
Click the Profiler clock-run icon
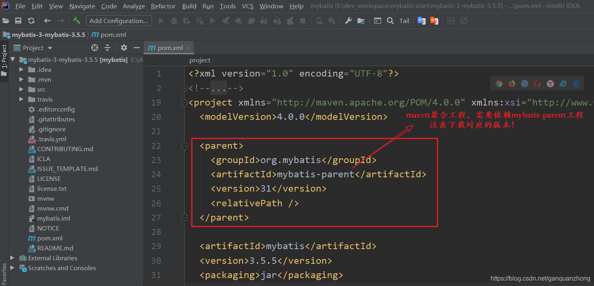[200, 21]
